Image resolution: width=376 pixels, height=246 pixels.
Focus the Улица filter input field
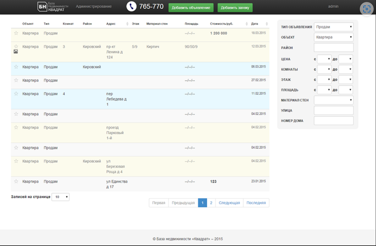pos(334,110)
